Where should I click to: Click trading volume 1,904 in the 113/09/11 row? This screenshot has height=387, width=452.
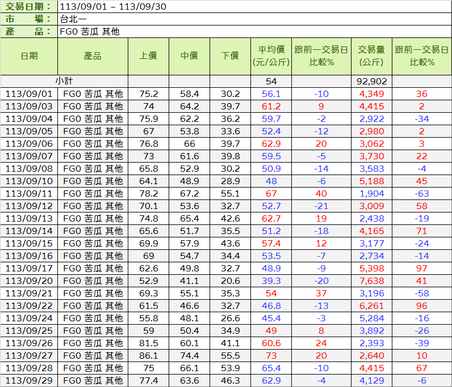pos(371,194)
